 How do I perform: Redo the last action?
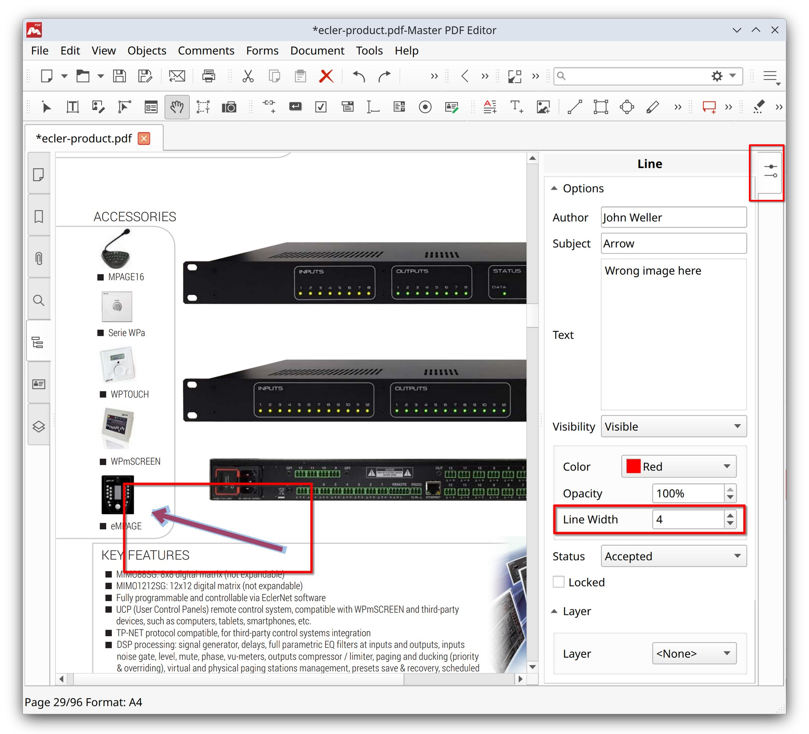pos(384,76)
